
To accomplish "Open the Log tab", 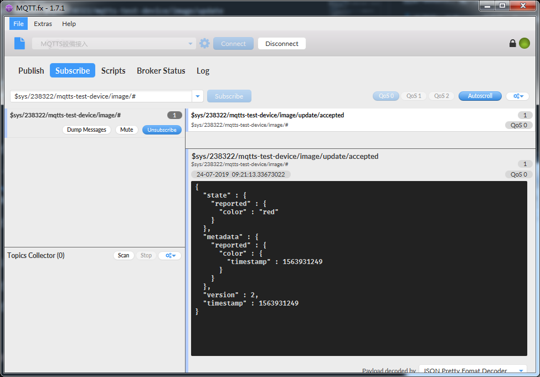I will 203,70.
